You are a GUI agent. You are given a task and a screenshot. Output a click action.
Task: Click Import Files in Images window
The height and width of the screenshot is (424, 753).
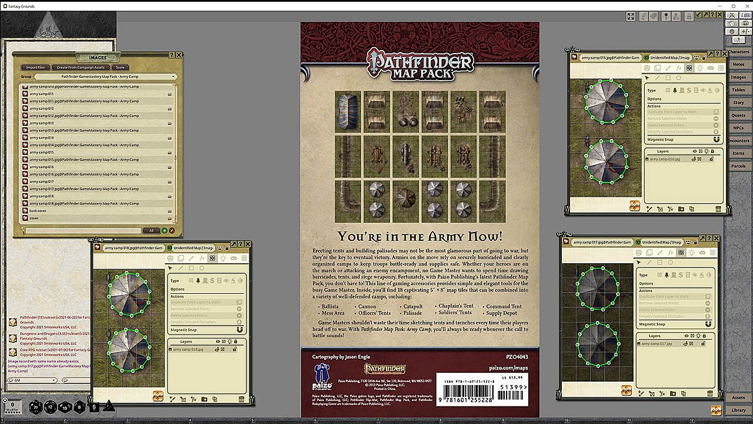[35, 68]
